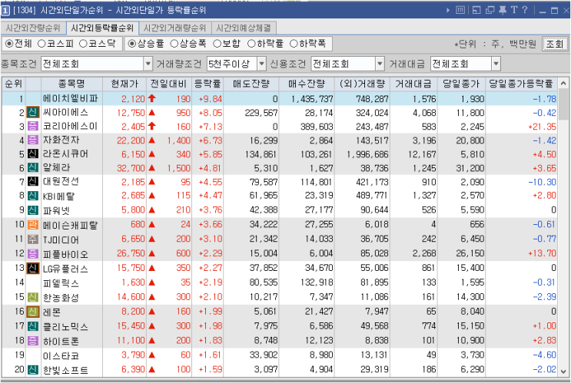Click stock name 피델릭스

pos(61,282)
